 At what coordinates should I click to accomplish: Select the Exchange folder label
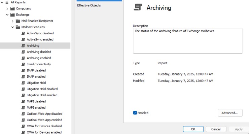pyautogui.click(x=23, y=15)
